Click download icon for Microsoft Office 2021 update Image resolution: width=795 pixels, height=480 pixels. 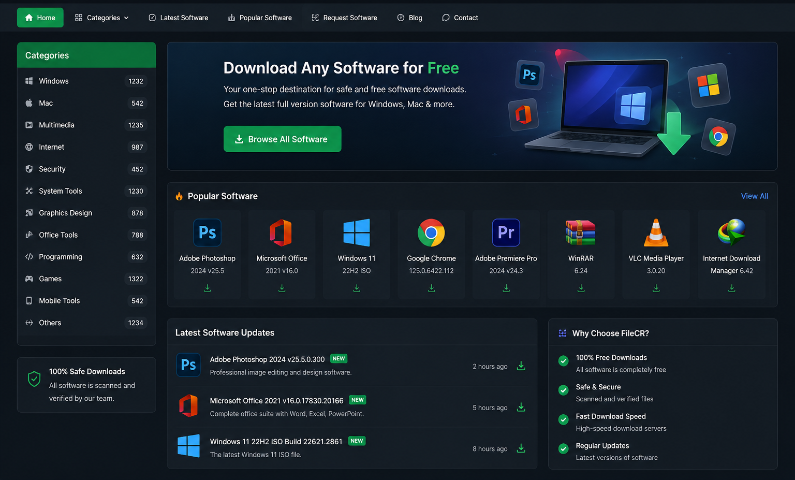(521, 407)
